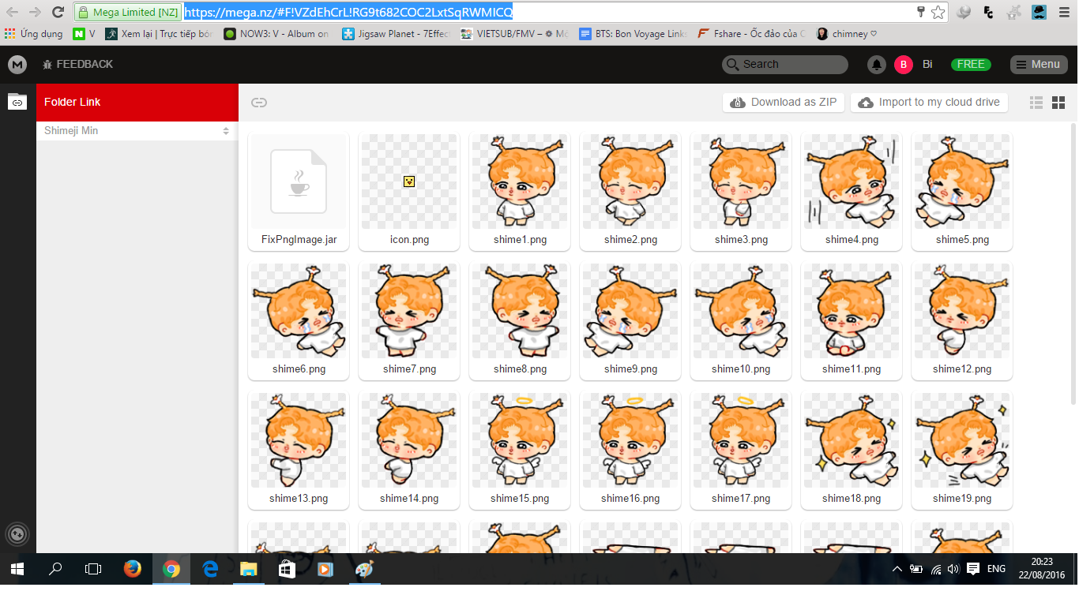Select the shime11.png thumbnail
The image size is (1079, 606).
(852, 321)
